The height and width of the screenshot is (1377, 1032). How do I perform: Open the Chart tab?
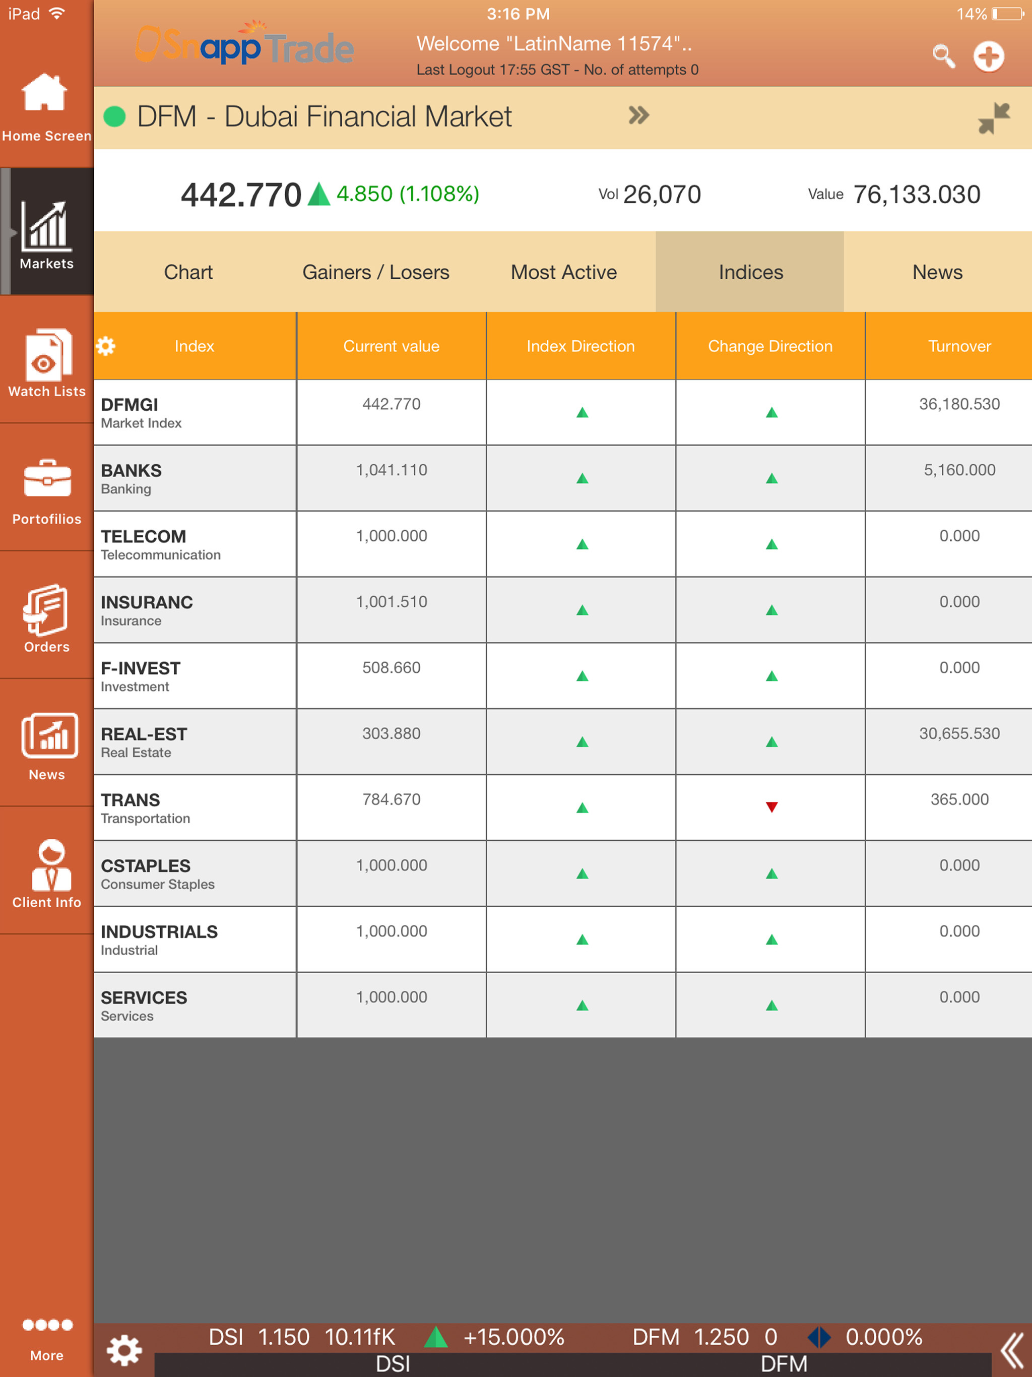coord(188,272)
